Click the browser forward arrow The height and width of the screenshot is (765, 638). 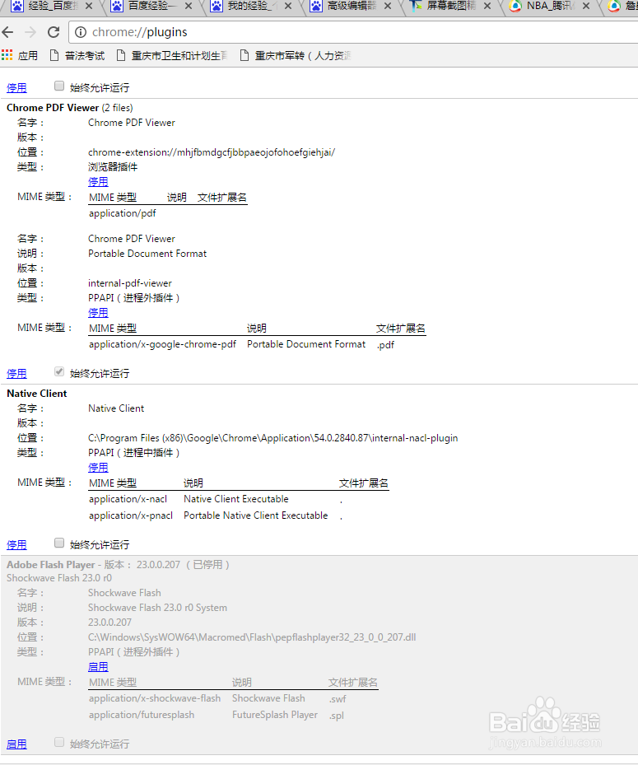[x=30, y=32]
